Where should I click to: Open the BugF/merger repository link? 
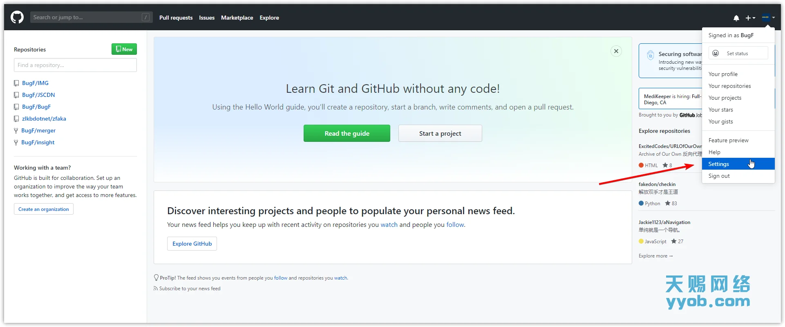coord(38,130)
